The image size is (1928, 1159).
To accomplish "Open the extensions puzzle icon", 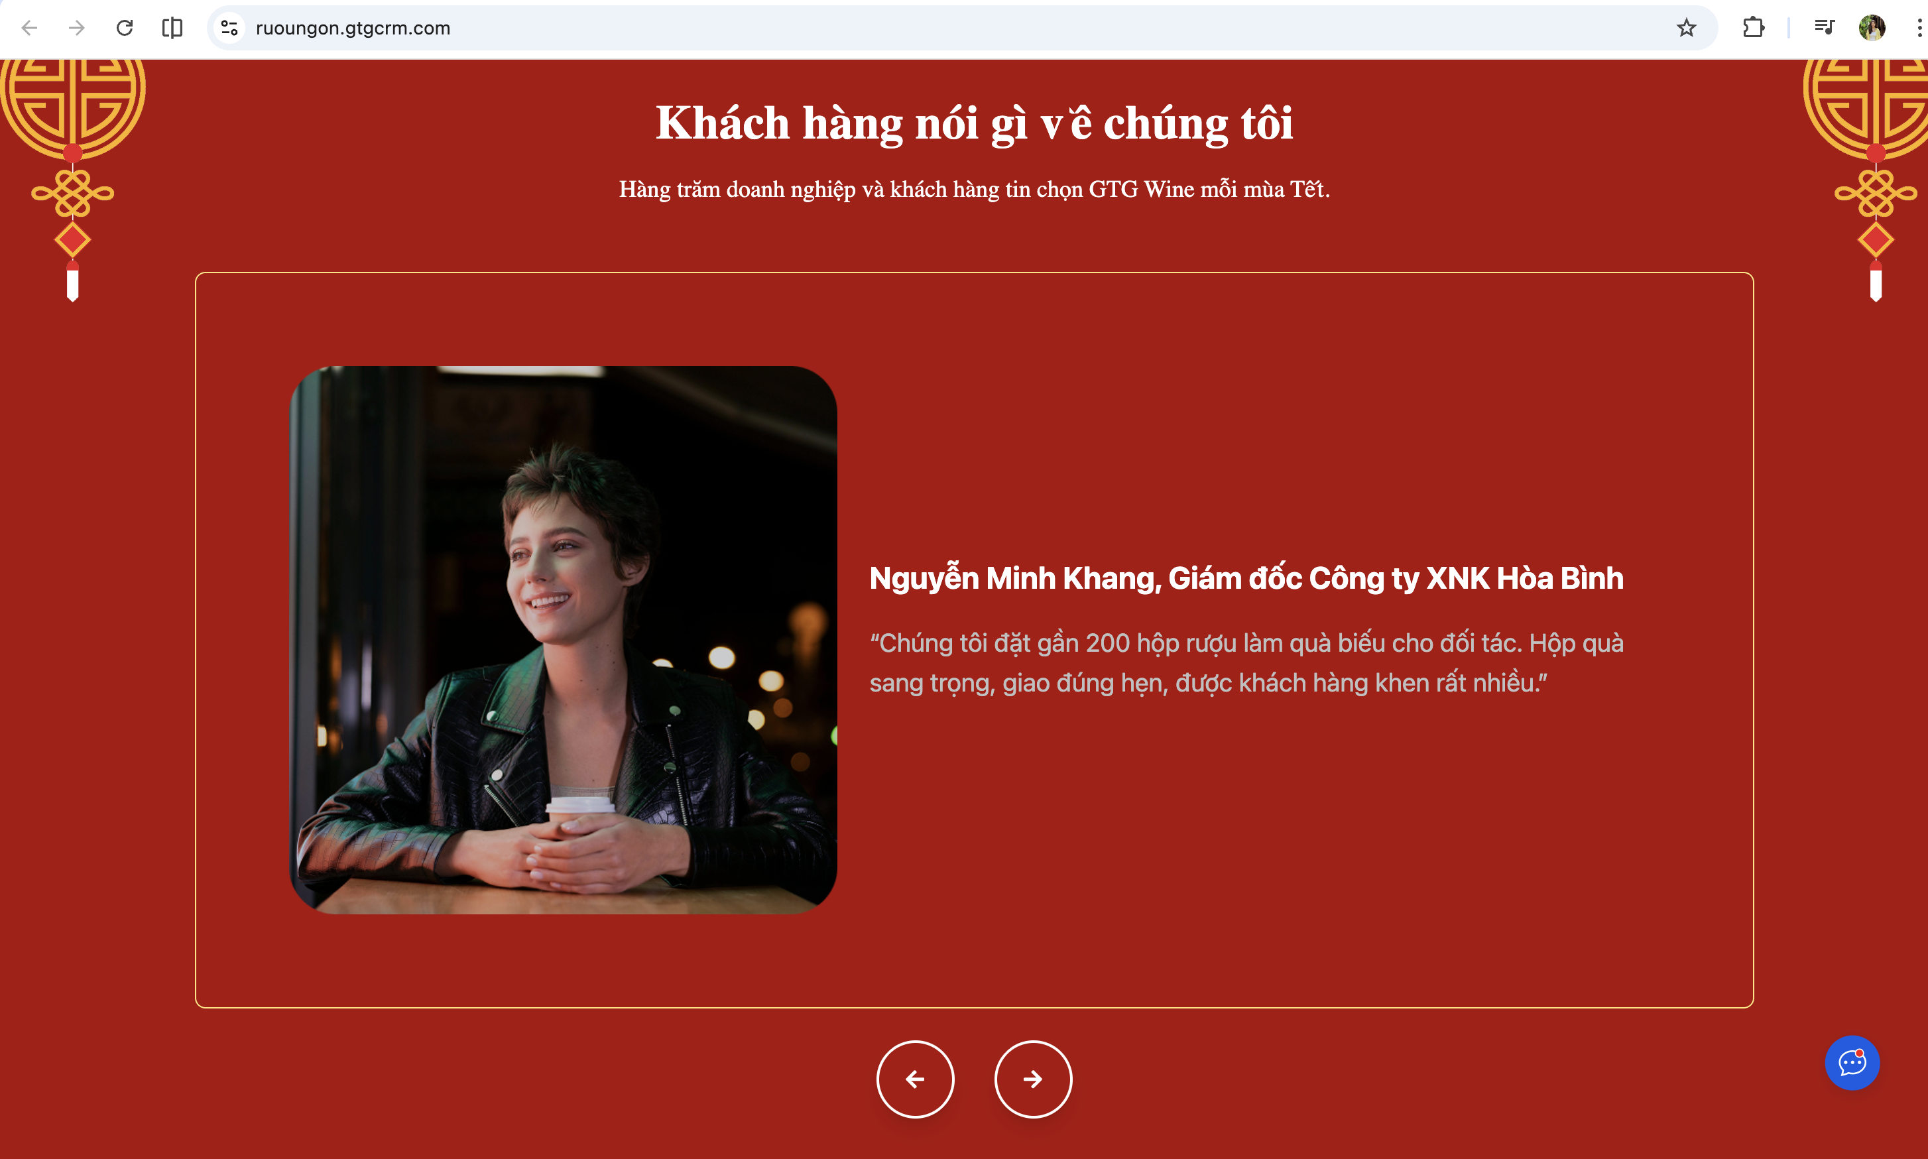I will coord(1753,28).
